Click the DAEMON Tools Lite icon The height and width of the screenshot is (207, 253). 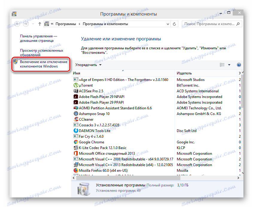pos(76,131)
